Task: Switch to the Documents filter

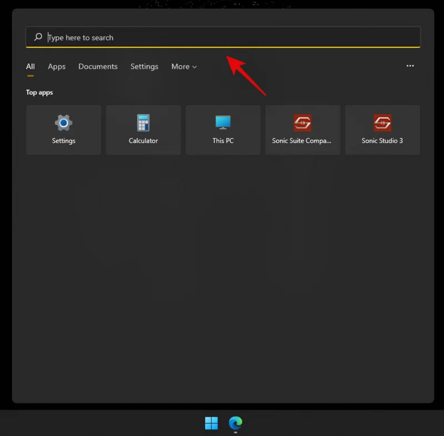Action: click(98, 66)
